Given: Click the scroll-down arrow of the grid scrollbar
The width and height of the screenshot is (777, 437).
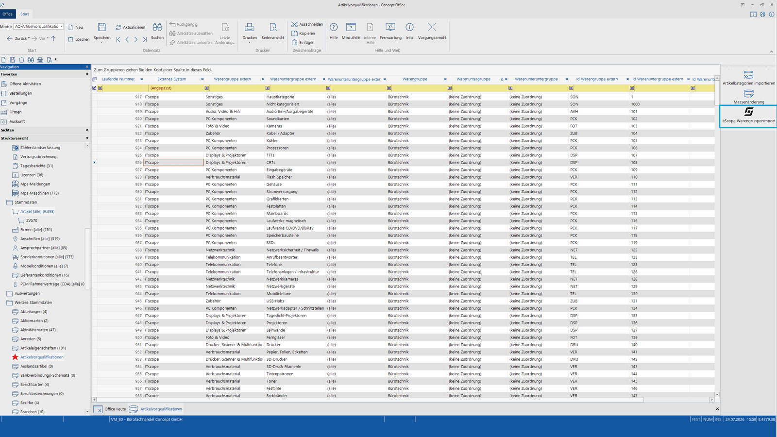Looking at the screenshot, I should pos(717,394).
